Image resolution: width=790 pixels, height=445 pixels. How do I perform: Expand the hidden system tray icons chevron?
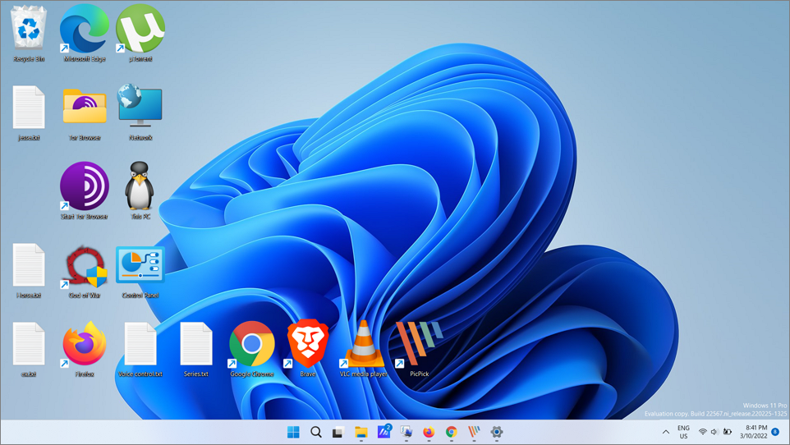click(665, 432)
